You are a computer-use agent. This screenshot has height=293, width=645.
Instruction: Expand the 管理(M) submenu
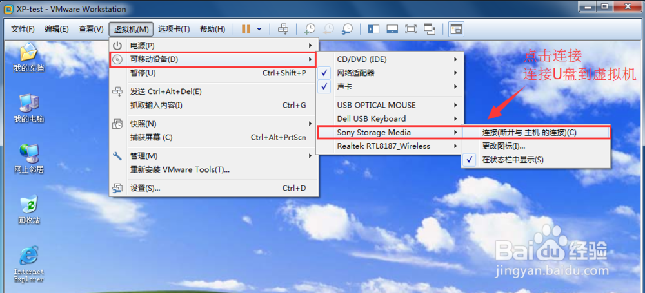coord(213,156)
